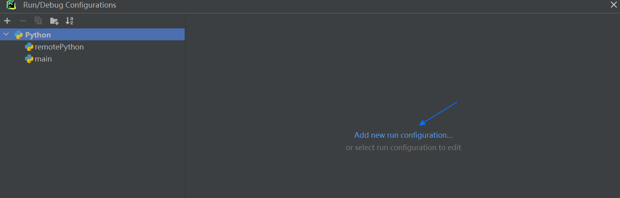This screenshot has height=198, width=620.
Task: Click the plus icon to add configuration
Action: click(x=7, y=21)
